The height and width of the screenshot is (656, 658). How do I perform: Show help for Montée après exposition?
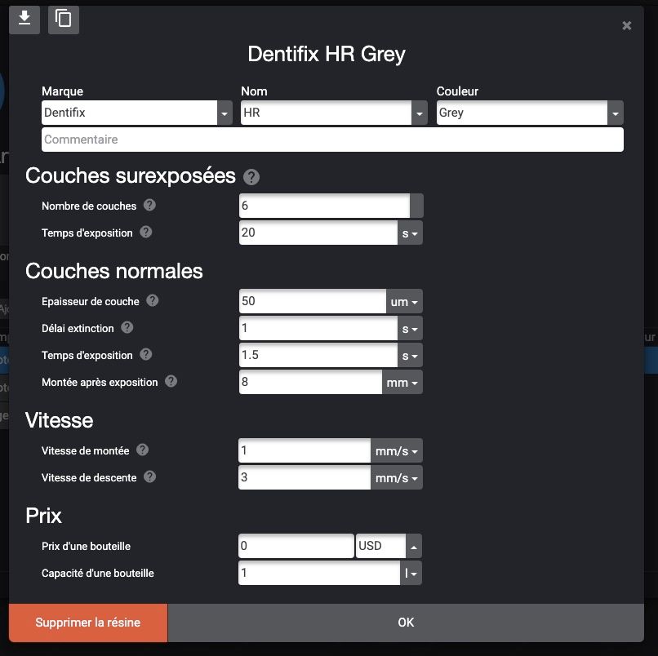pos(171,381)
